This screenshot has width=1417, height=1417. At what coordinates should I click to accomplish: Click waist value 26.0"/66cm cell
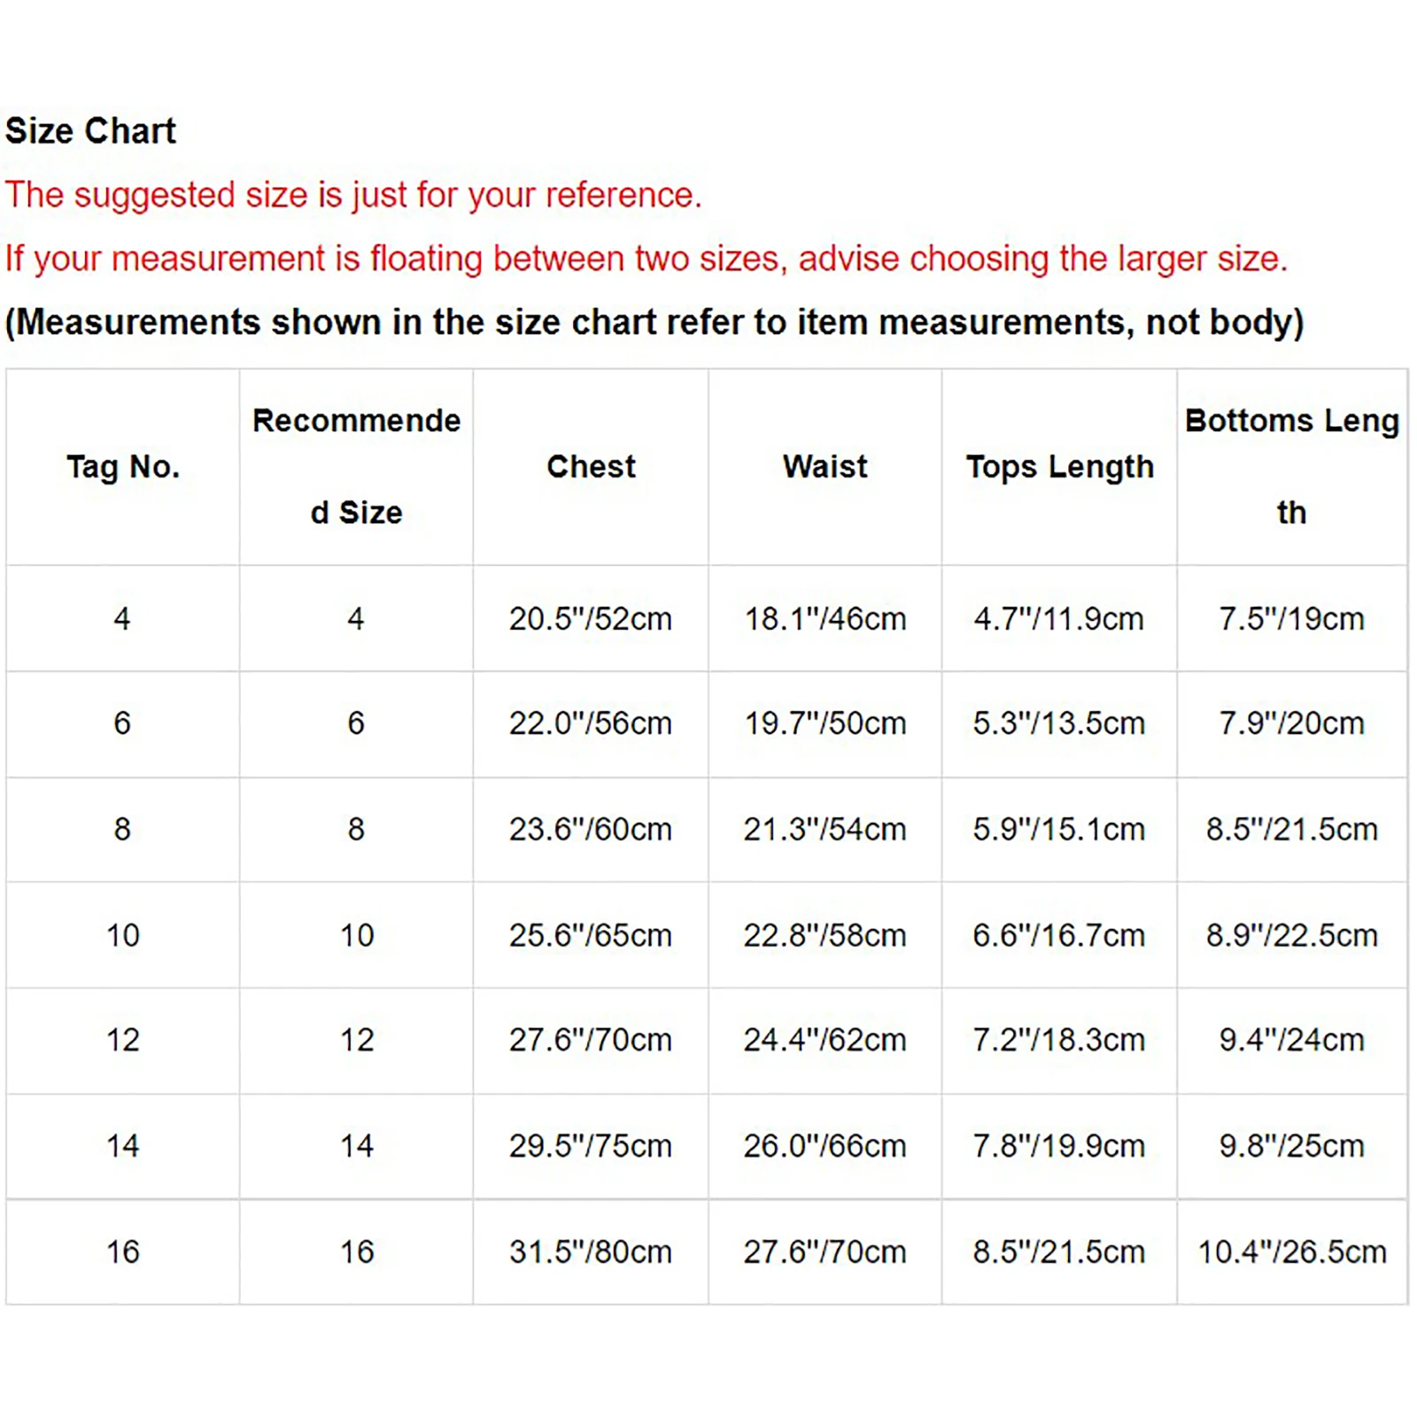(825, 1146)
